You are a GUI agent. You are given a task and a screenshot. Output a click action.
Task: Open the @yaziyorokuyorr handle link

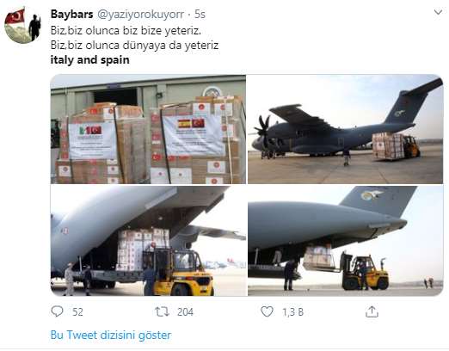(140, 15)
